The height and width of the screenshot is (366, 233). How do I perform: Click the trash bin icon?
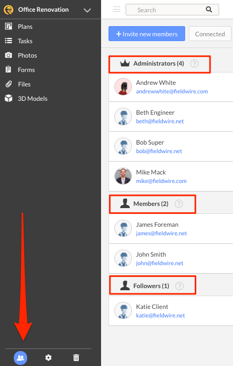click(x=76, y=357)
